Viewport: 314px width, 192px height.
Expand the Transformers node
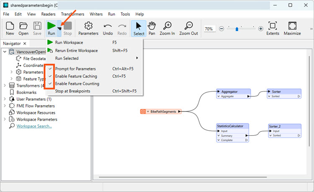click(5, 86)
